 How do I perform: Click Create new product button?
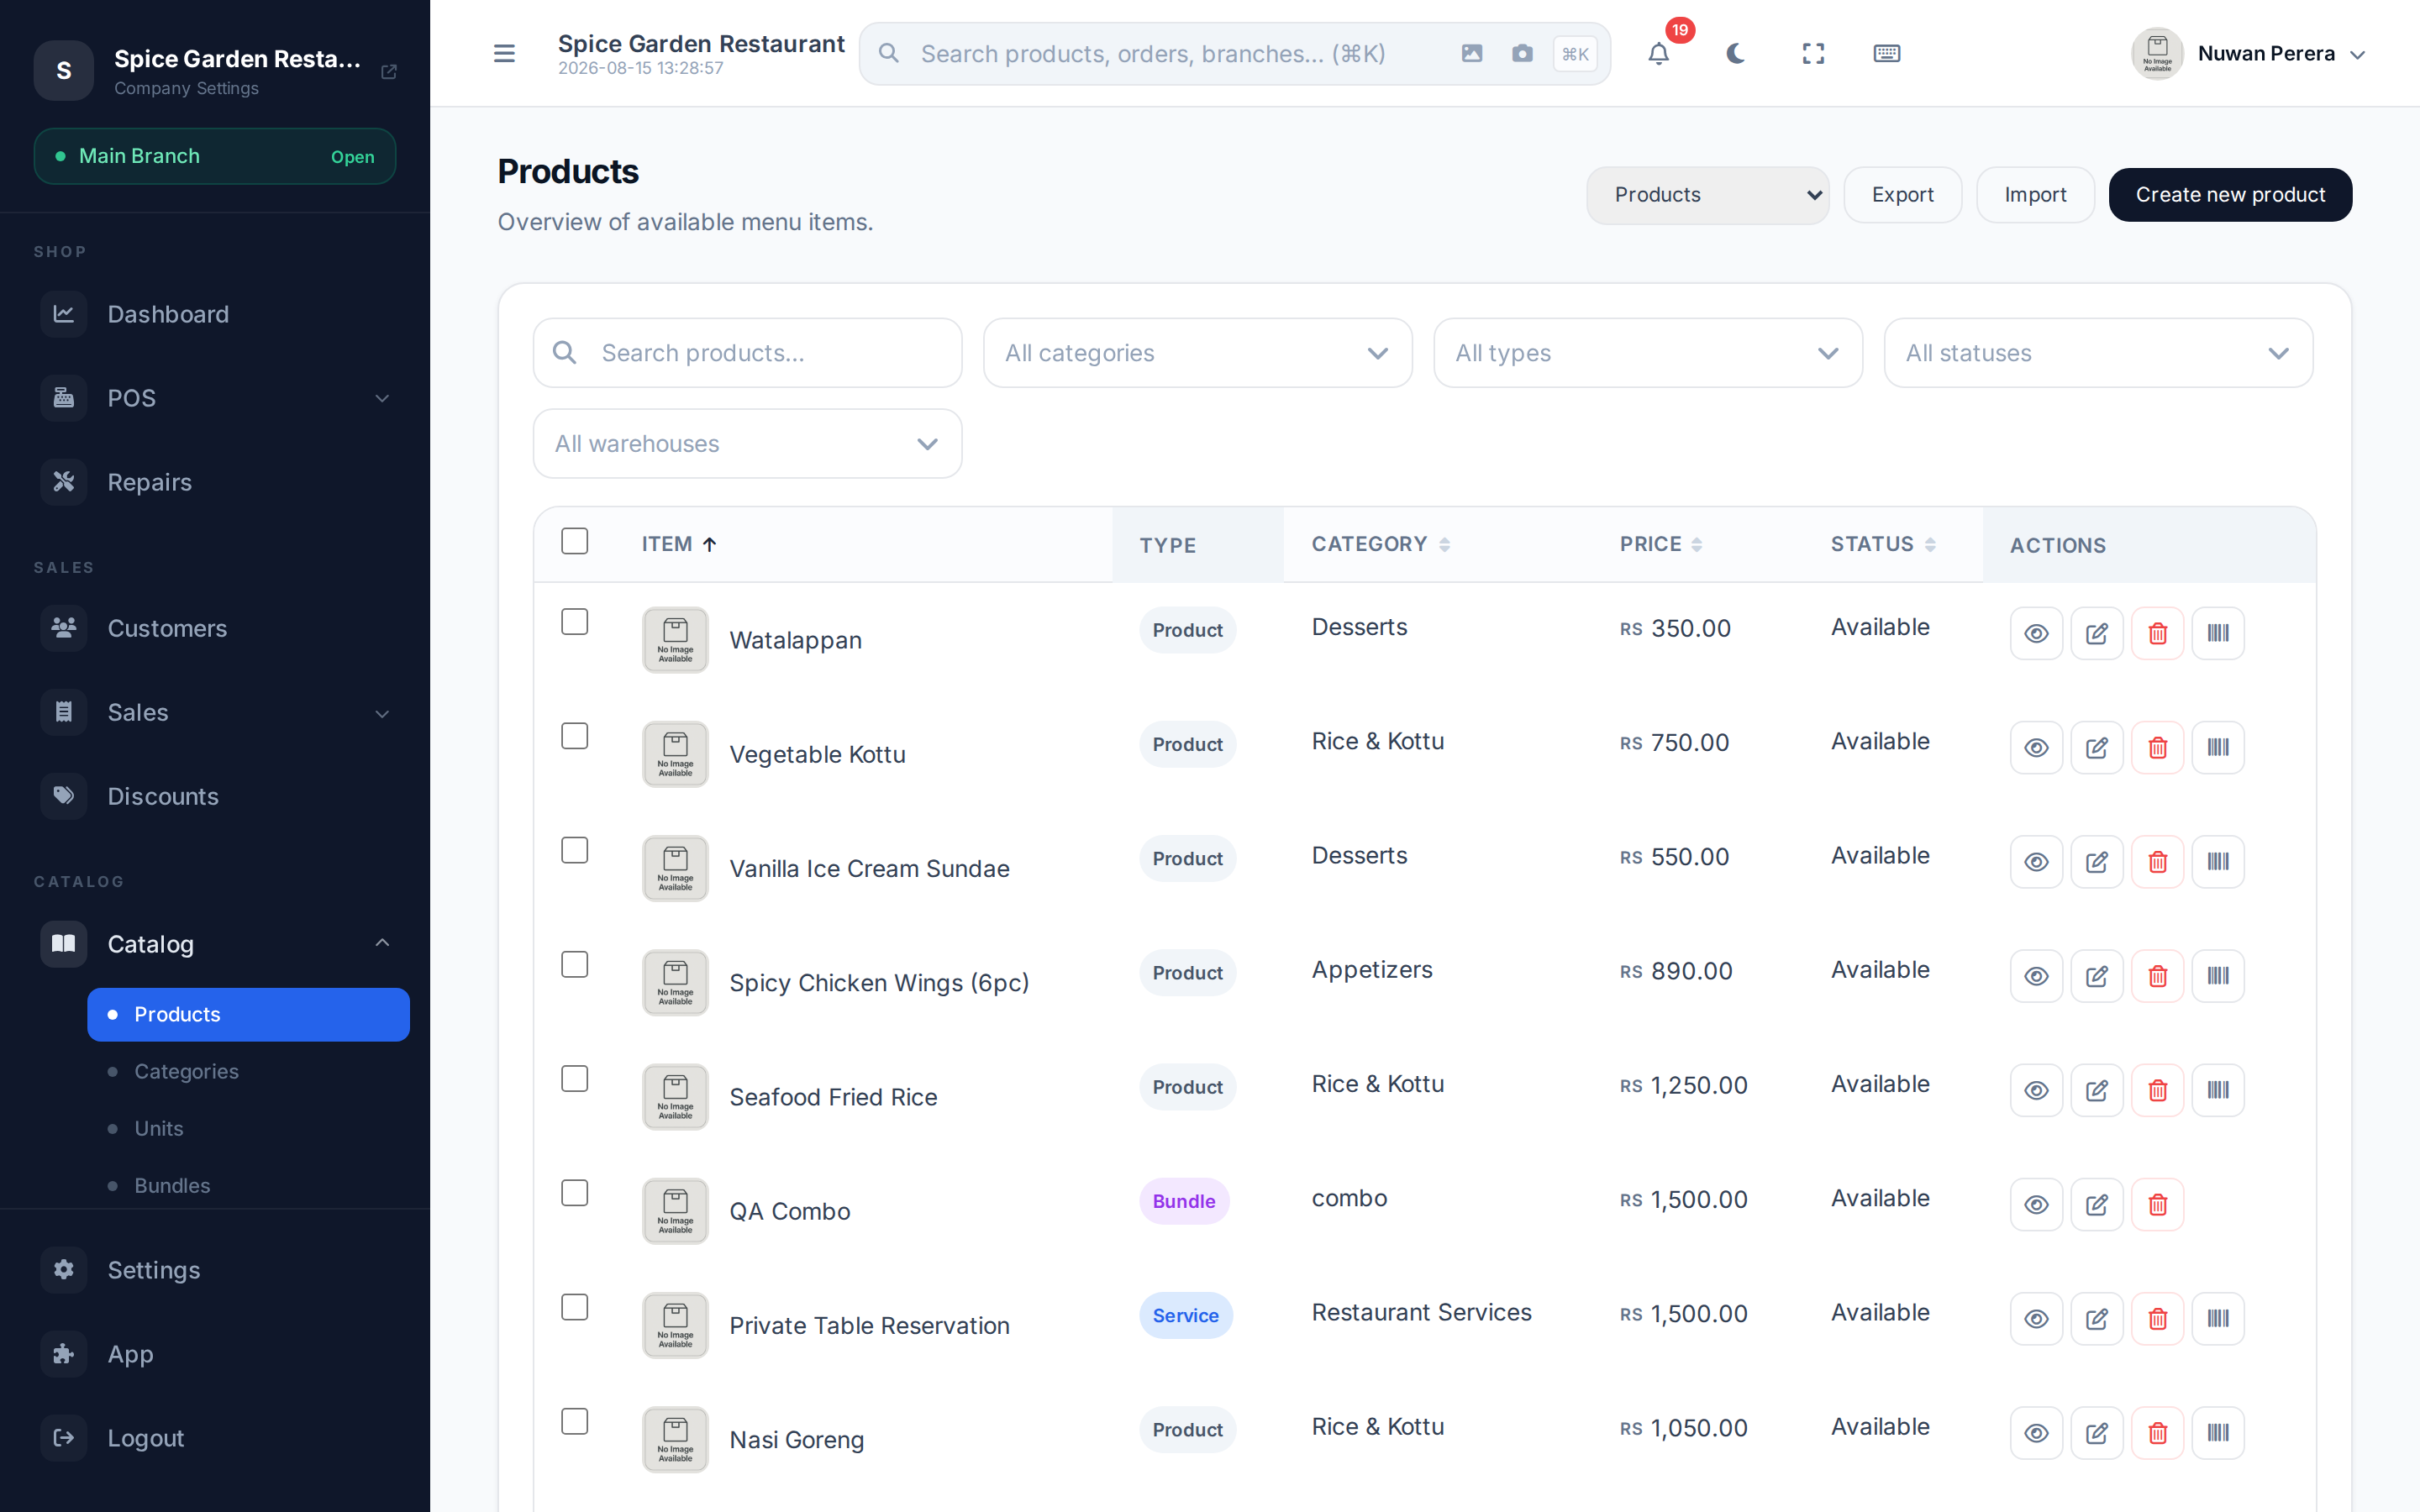2230,195
